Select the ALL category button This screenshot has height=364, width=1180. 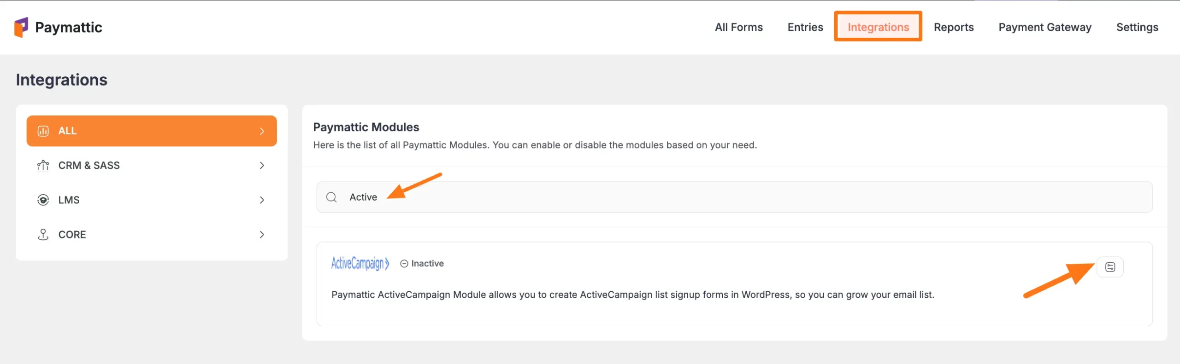(151, 131)
